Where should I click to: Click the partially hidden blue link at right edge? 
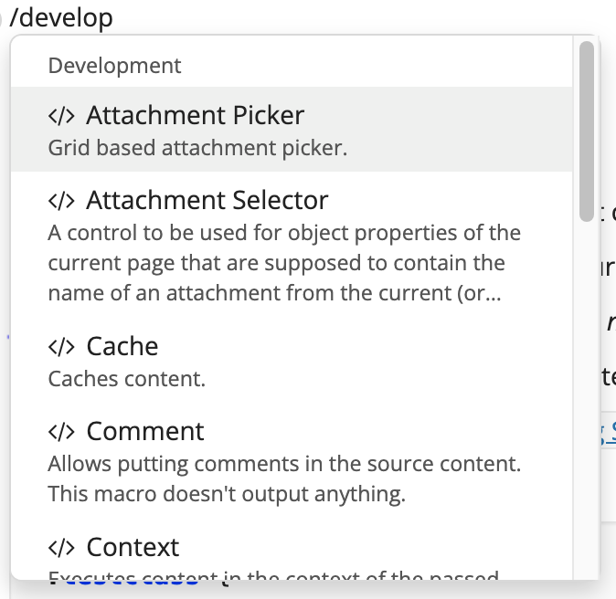pos(608,434)
